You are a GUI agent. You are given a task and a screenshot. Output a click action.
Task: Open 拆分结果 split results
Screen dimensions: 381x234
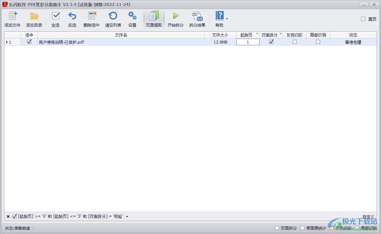tap(197, 16)
